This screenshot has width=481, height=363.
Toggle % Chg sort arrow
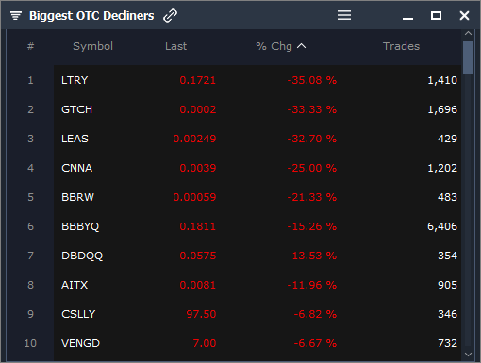pos(301,46)
